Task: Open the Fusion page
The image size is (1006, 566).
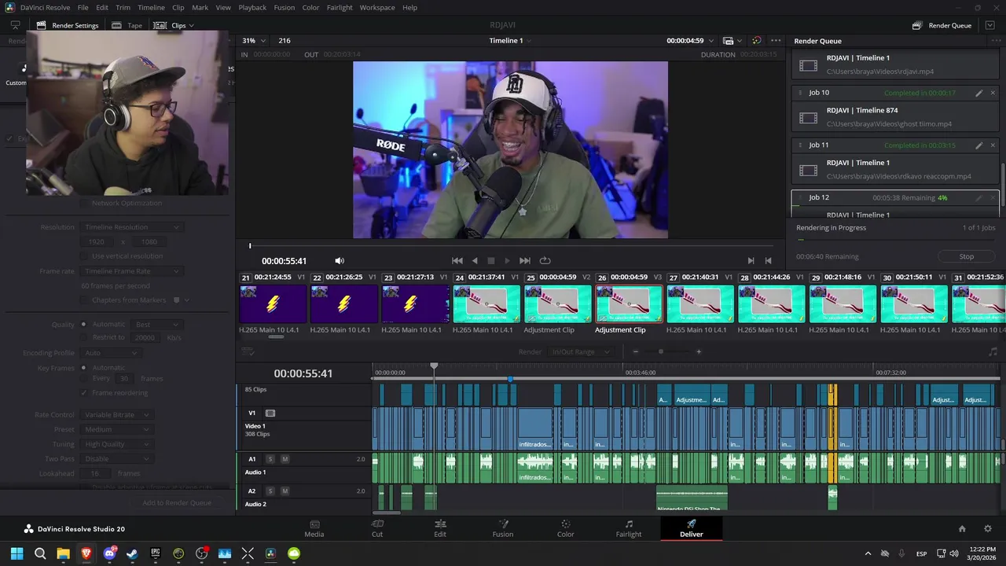Action: [503, 528]
